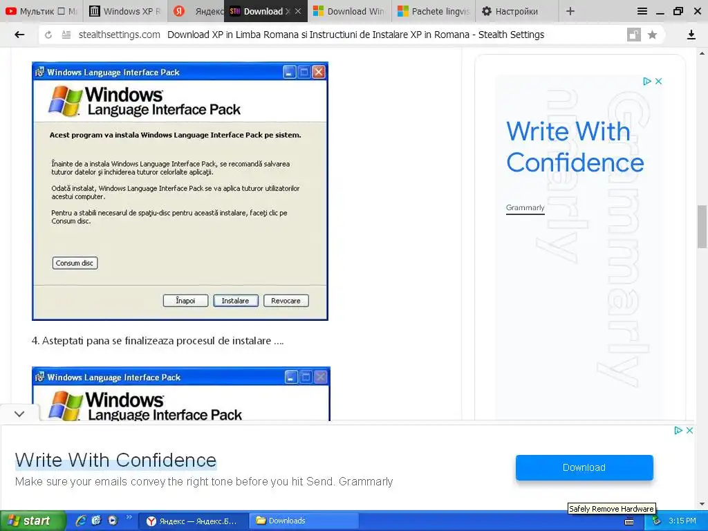
Task: Click the protect icon left of bookmark star
Action: [634, 35]
